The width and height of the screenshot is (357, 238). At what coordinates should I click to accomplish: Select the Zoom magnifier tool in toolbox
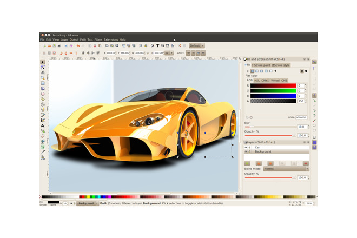point(43,78)
